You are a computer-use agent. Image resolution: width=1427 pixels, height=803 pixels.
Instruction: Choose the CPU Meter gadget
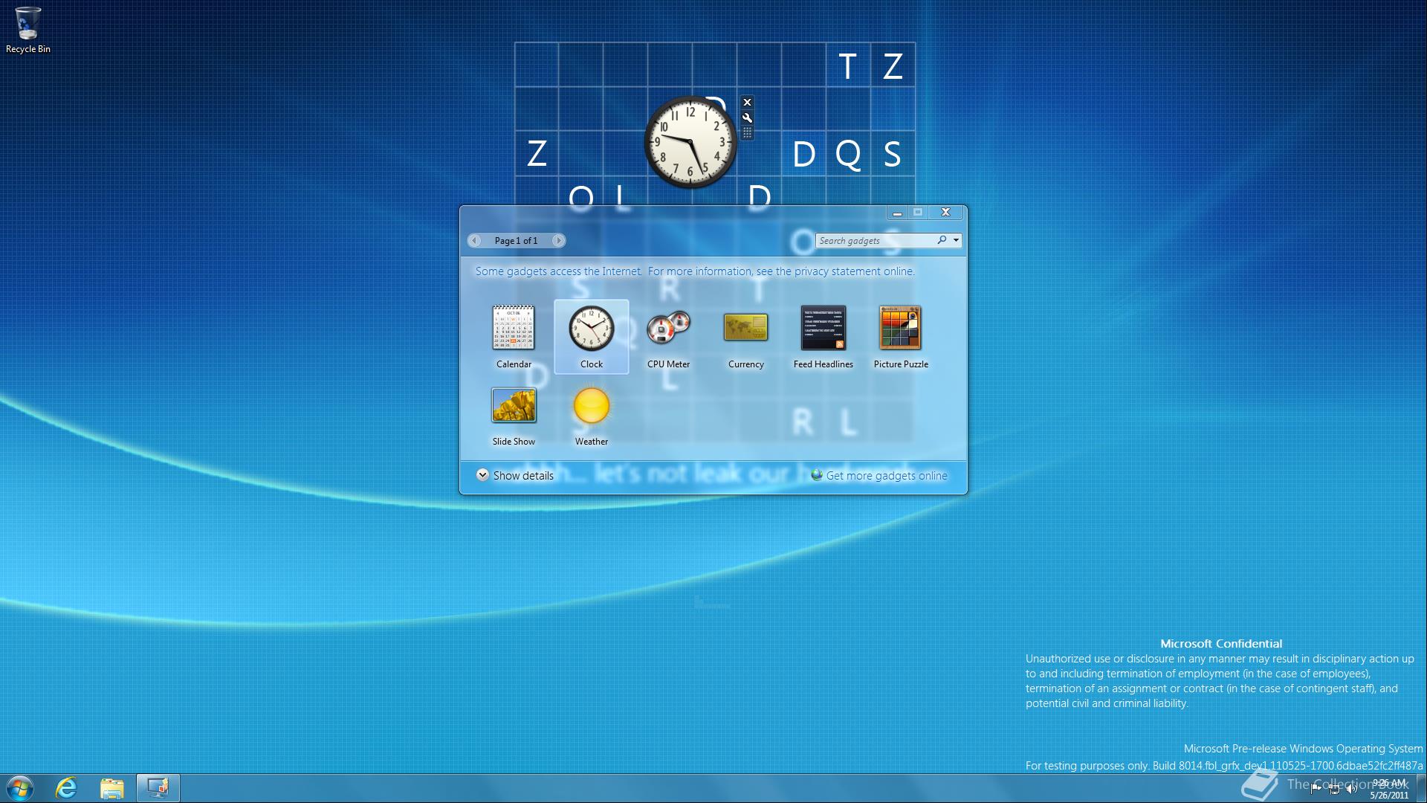point(668,328)
